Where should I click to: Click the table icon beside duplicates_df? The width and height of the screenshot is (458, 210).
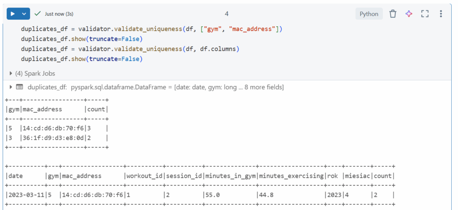[x=20, y=87]
